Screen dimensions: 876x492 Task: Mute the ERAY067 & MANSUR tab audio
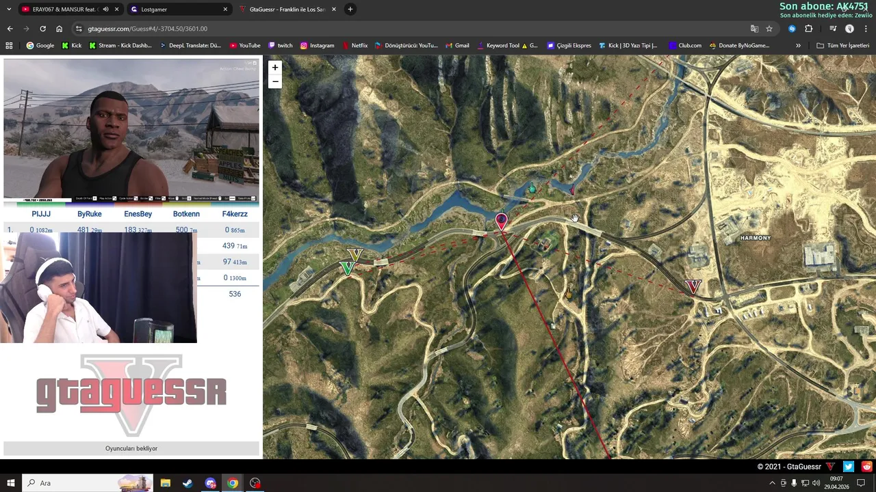click(x=105, y=10)
